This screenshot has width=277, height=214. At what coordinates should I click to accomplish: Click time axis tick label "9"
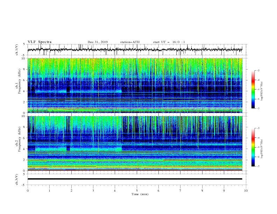click(224, 191)
